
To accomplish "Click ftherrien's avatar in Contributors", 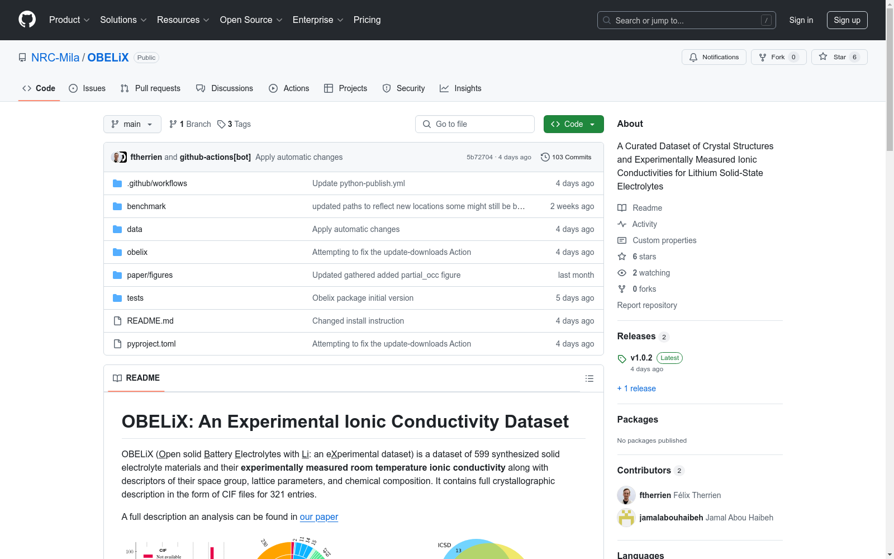I will (626, 495).
